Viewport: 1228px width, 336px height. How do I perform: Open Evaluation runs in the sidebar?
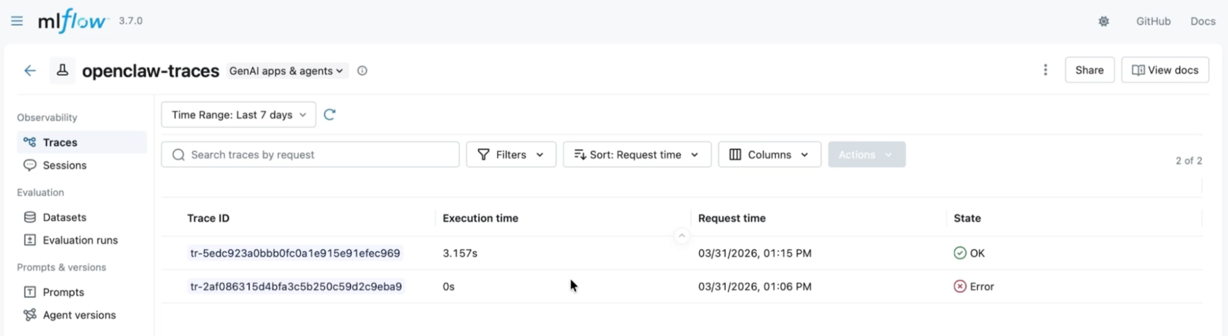click(x=82, y=240)
